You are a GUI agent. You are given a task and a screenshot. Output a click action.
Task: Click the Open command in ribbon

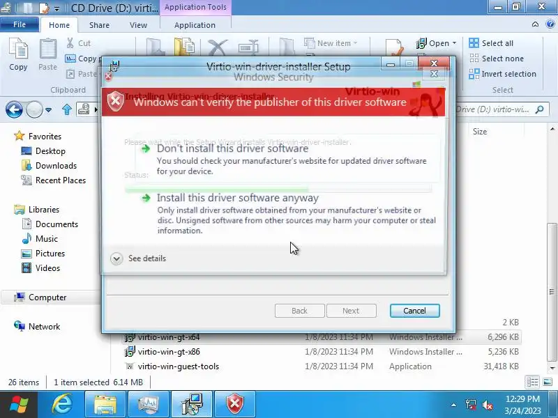point(432,43)
